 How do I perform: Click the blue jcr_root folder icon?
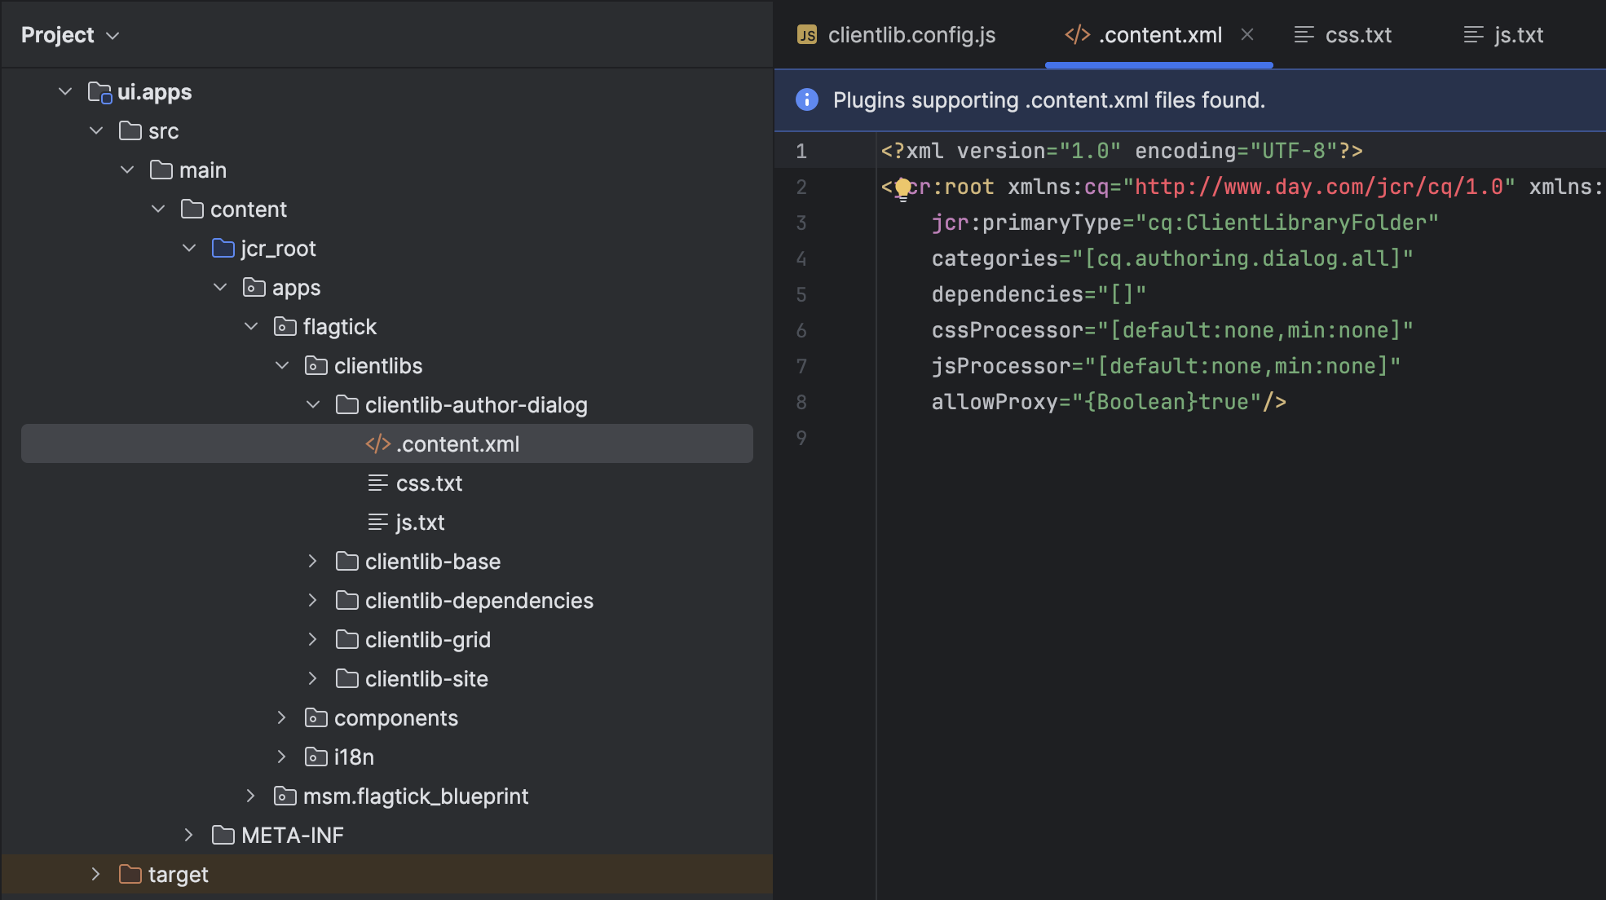[x=223, y=248]
